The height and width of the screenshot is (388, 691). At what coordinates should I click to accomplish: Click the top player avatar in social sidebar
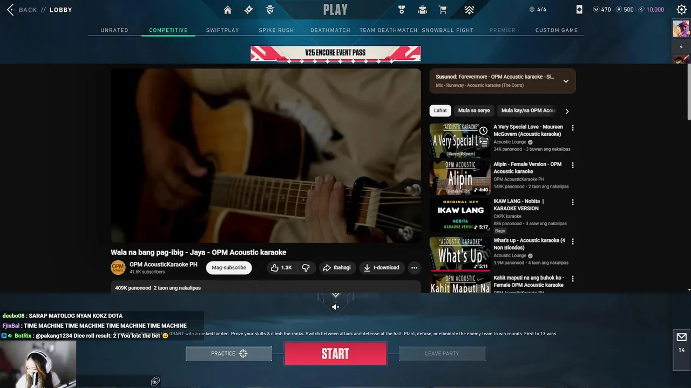tap(681, 28)
